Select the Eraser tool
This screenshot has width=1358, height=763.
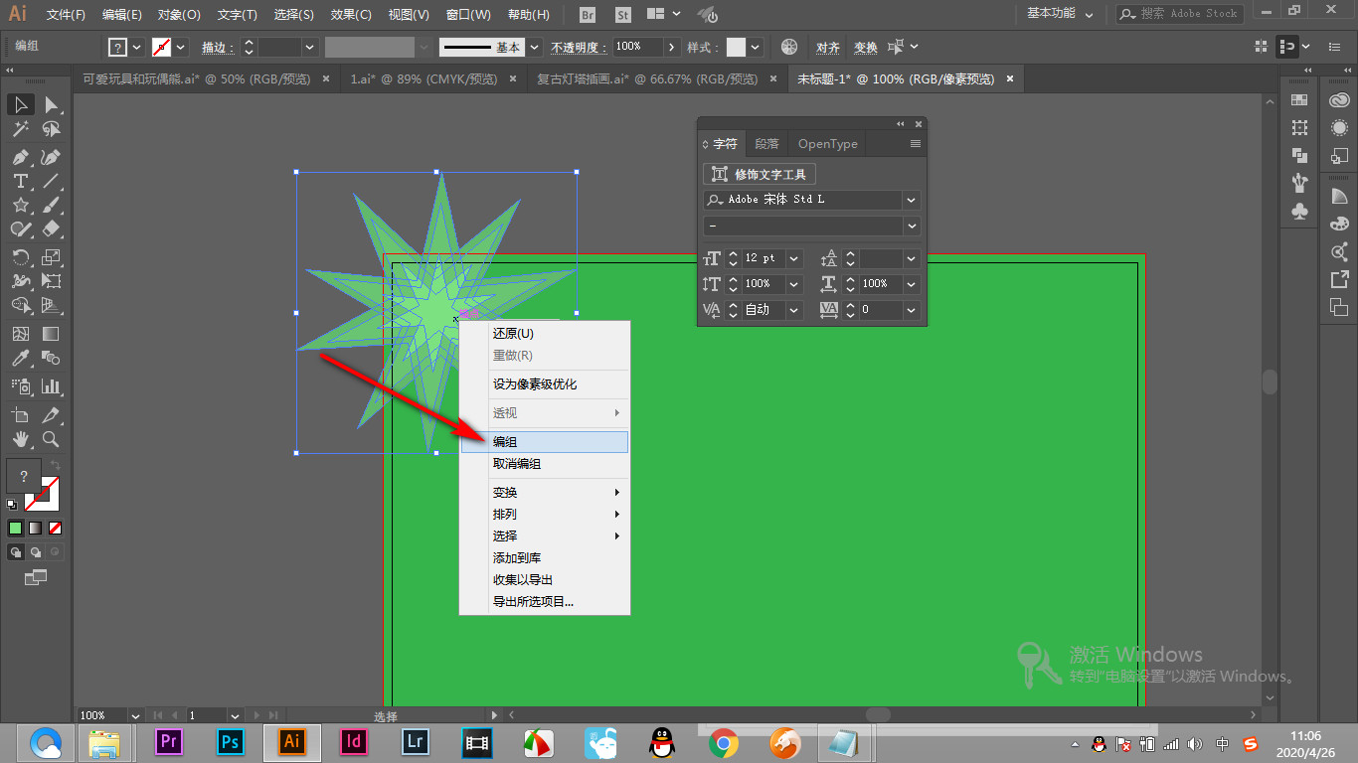[52, 229]
